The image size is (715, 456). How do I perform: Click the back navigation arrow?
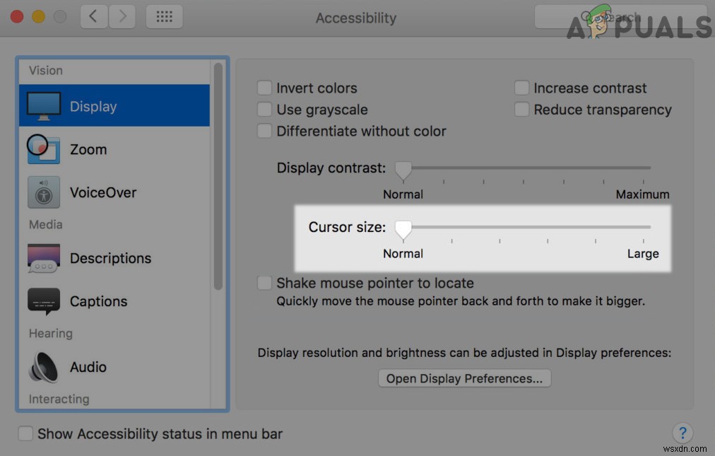click(x=94, y=16)
